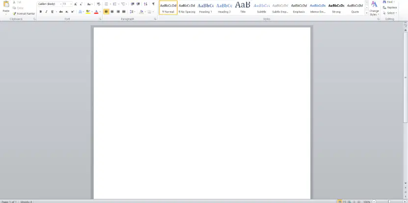Switch to Web Layout view

click(350, 202)
